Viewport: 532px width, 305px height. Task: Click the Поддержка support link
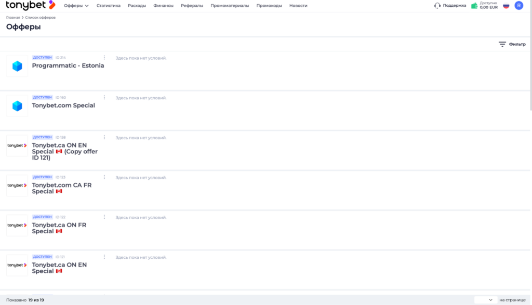click(x=454, y=5)
